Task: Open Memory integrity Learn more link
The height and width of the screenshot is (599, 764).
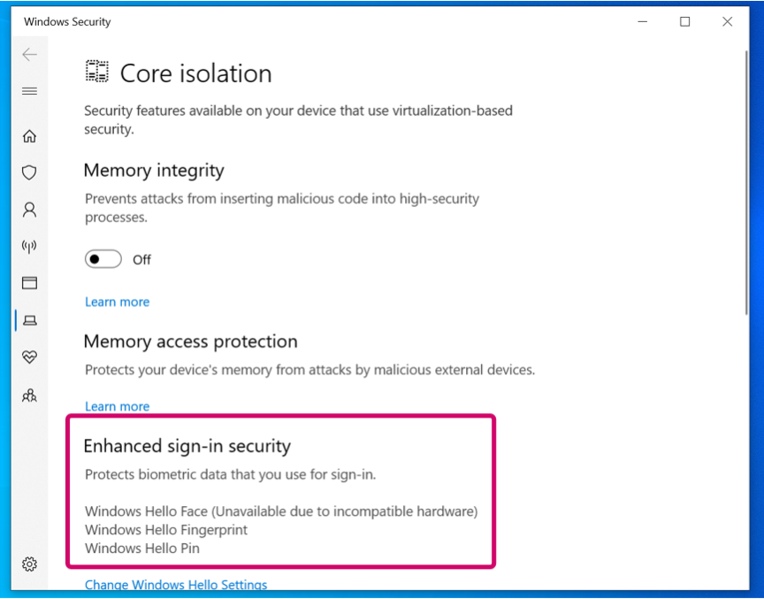Action: [117, 302]
